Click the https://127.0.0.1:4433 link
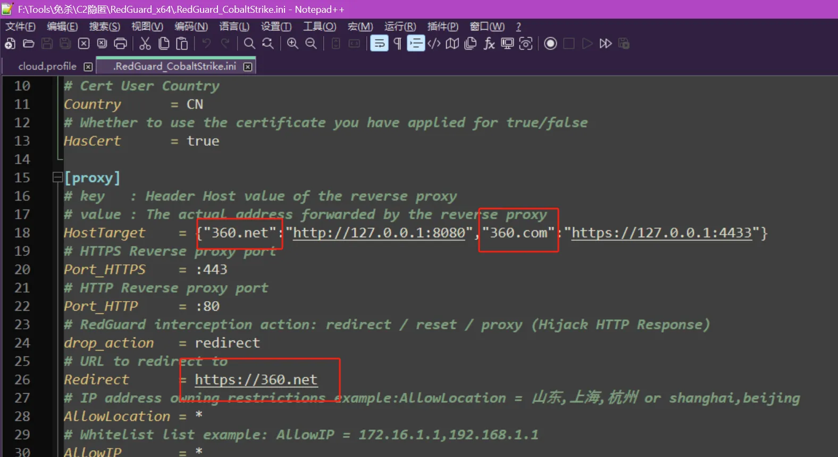This screenshot has width=838, height=457. tap(662, 232)
